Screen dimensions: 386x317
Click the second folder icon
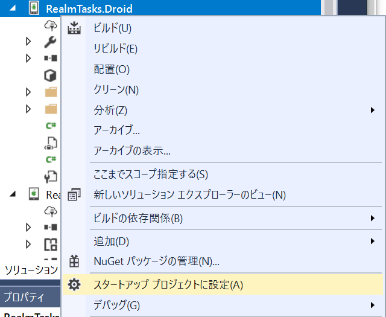(x=51, y=109)
